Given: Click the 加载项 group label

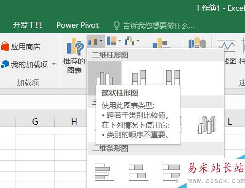Looking at the screenshot, I should [28, 83].
